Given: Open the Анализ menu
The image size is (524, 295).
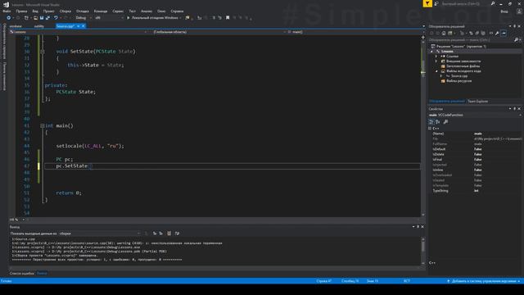Looking at the screenshot, I should pos(147,11).
